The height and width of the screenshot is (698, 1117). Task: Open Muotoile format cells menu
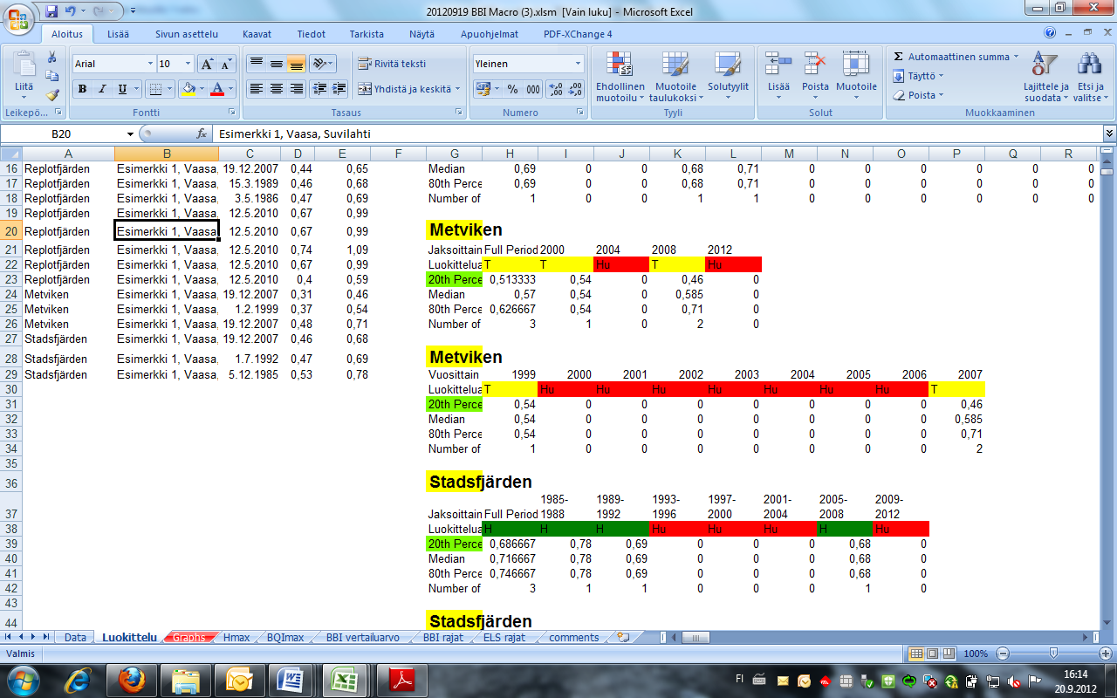(x=856, y=76)
